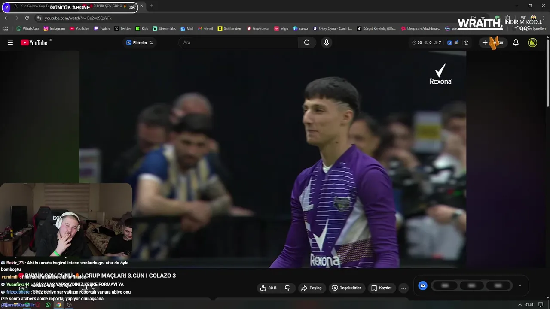Share video via the Paylaş button
550x309 pixels.
point(312,288)
